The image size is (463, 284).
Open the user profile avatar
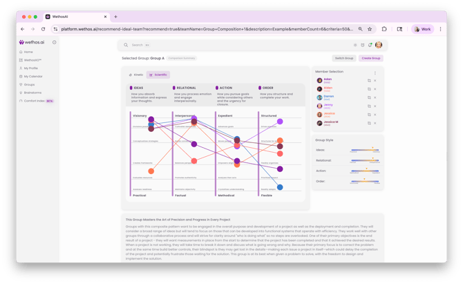click(x=379, y=45)
